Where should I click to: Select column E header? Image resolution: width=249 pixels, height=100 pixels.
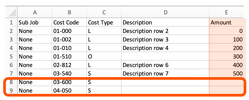coord(226,12)
